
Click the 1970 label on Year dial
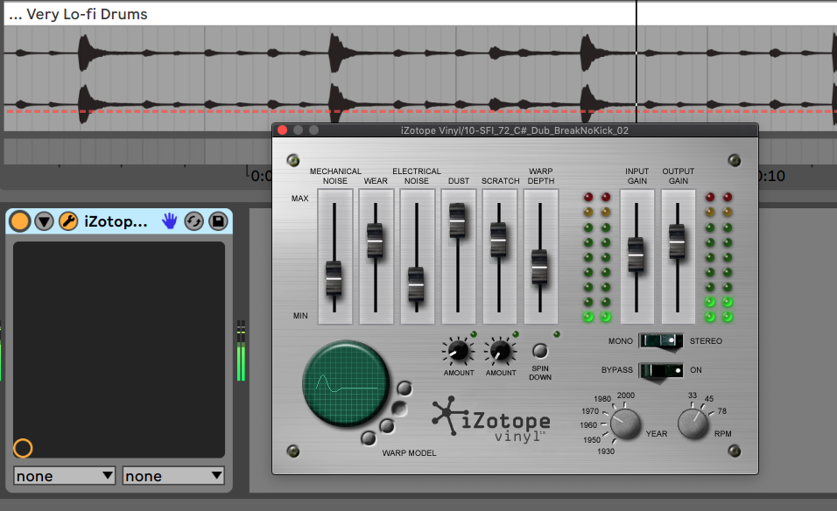[x=590, y=410]
